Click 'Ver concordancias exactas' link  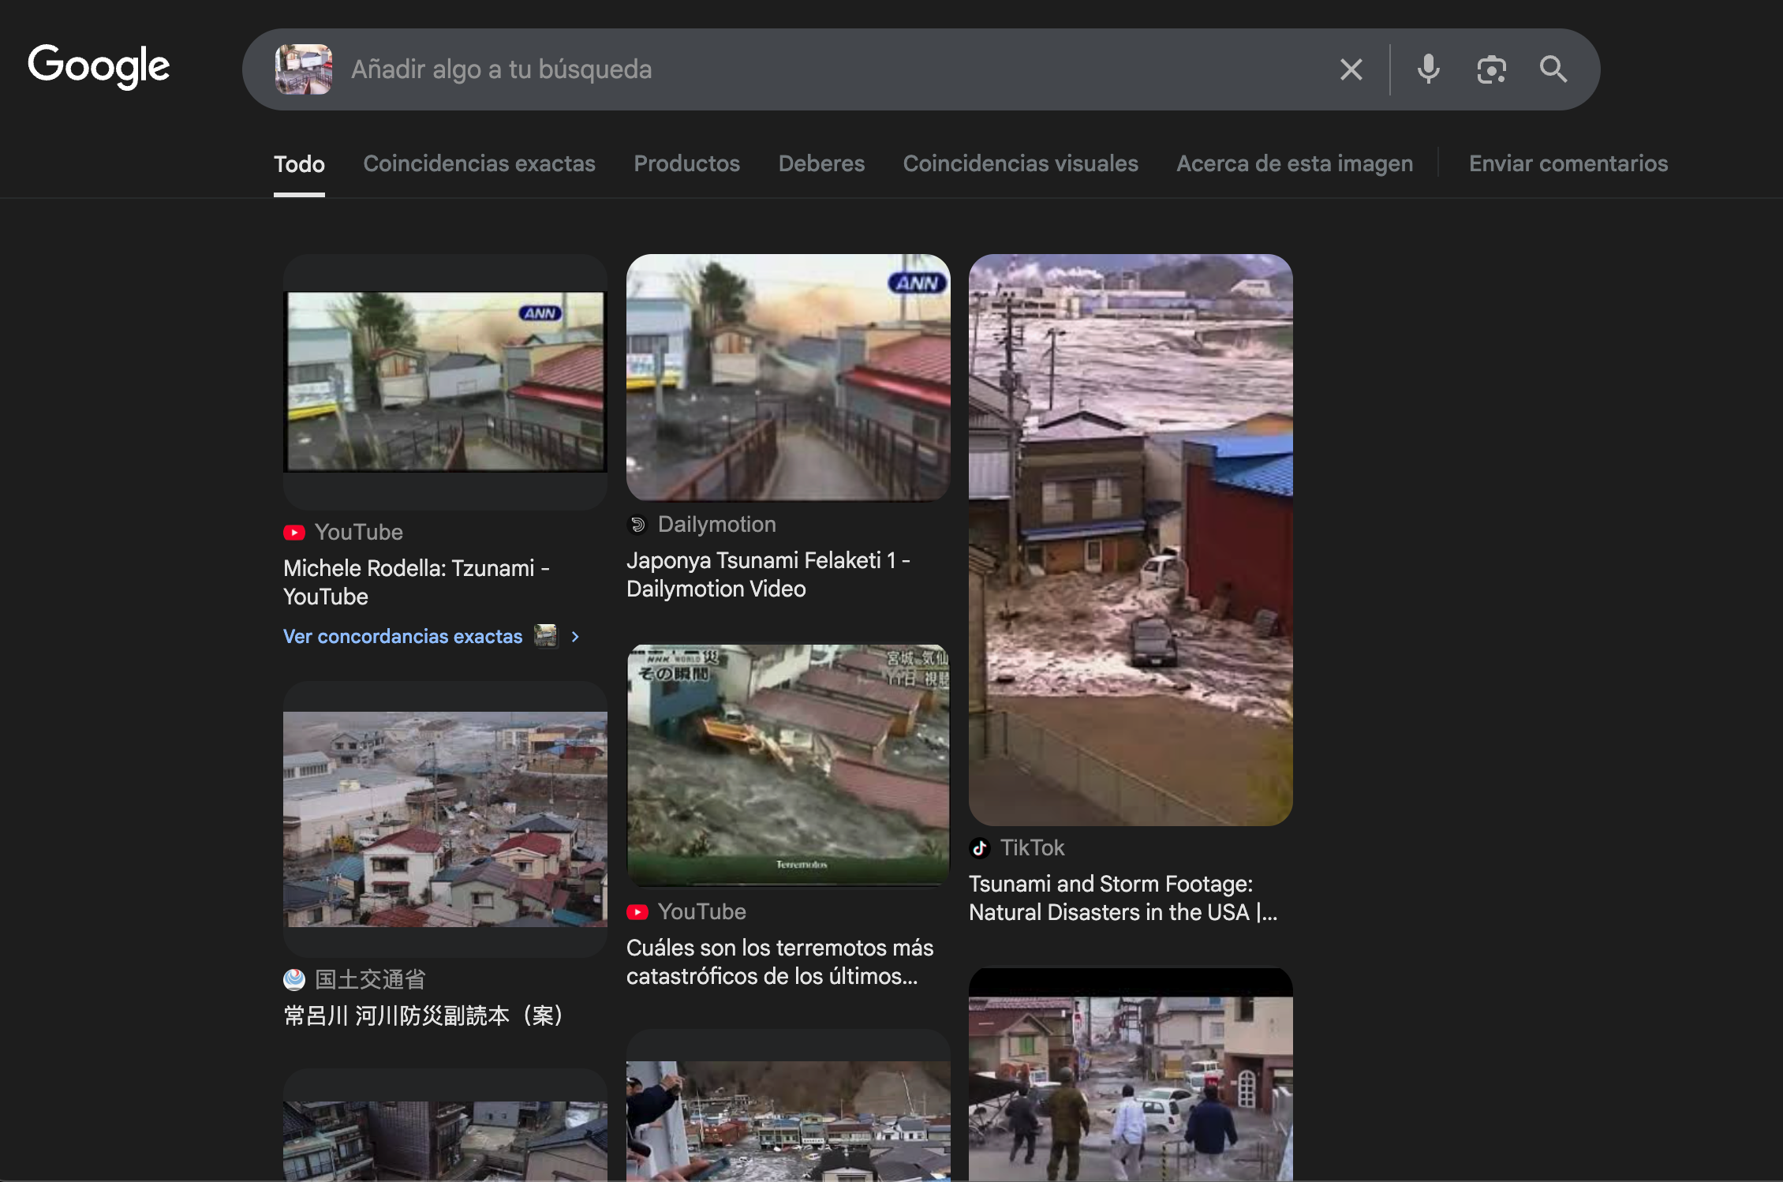pos(402,637)
